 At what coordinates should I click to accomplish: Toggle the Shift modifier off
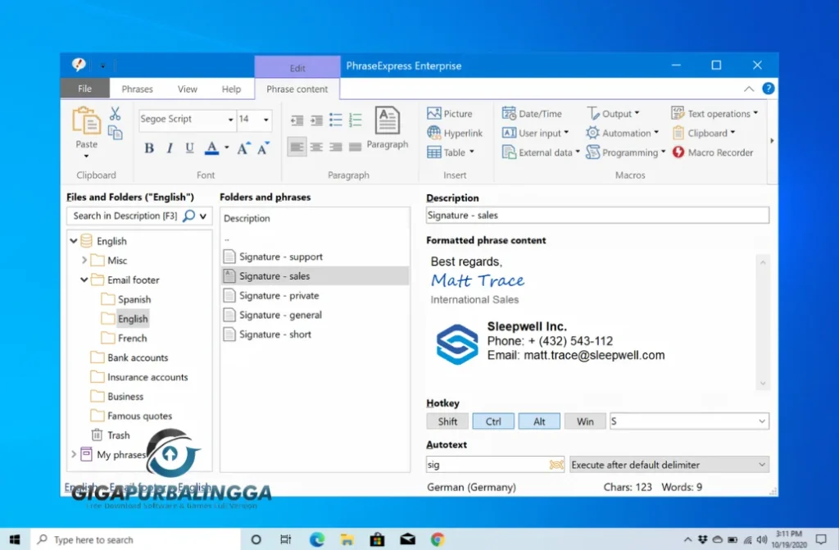[x=447, y=420]
